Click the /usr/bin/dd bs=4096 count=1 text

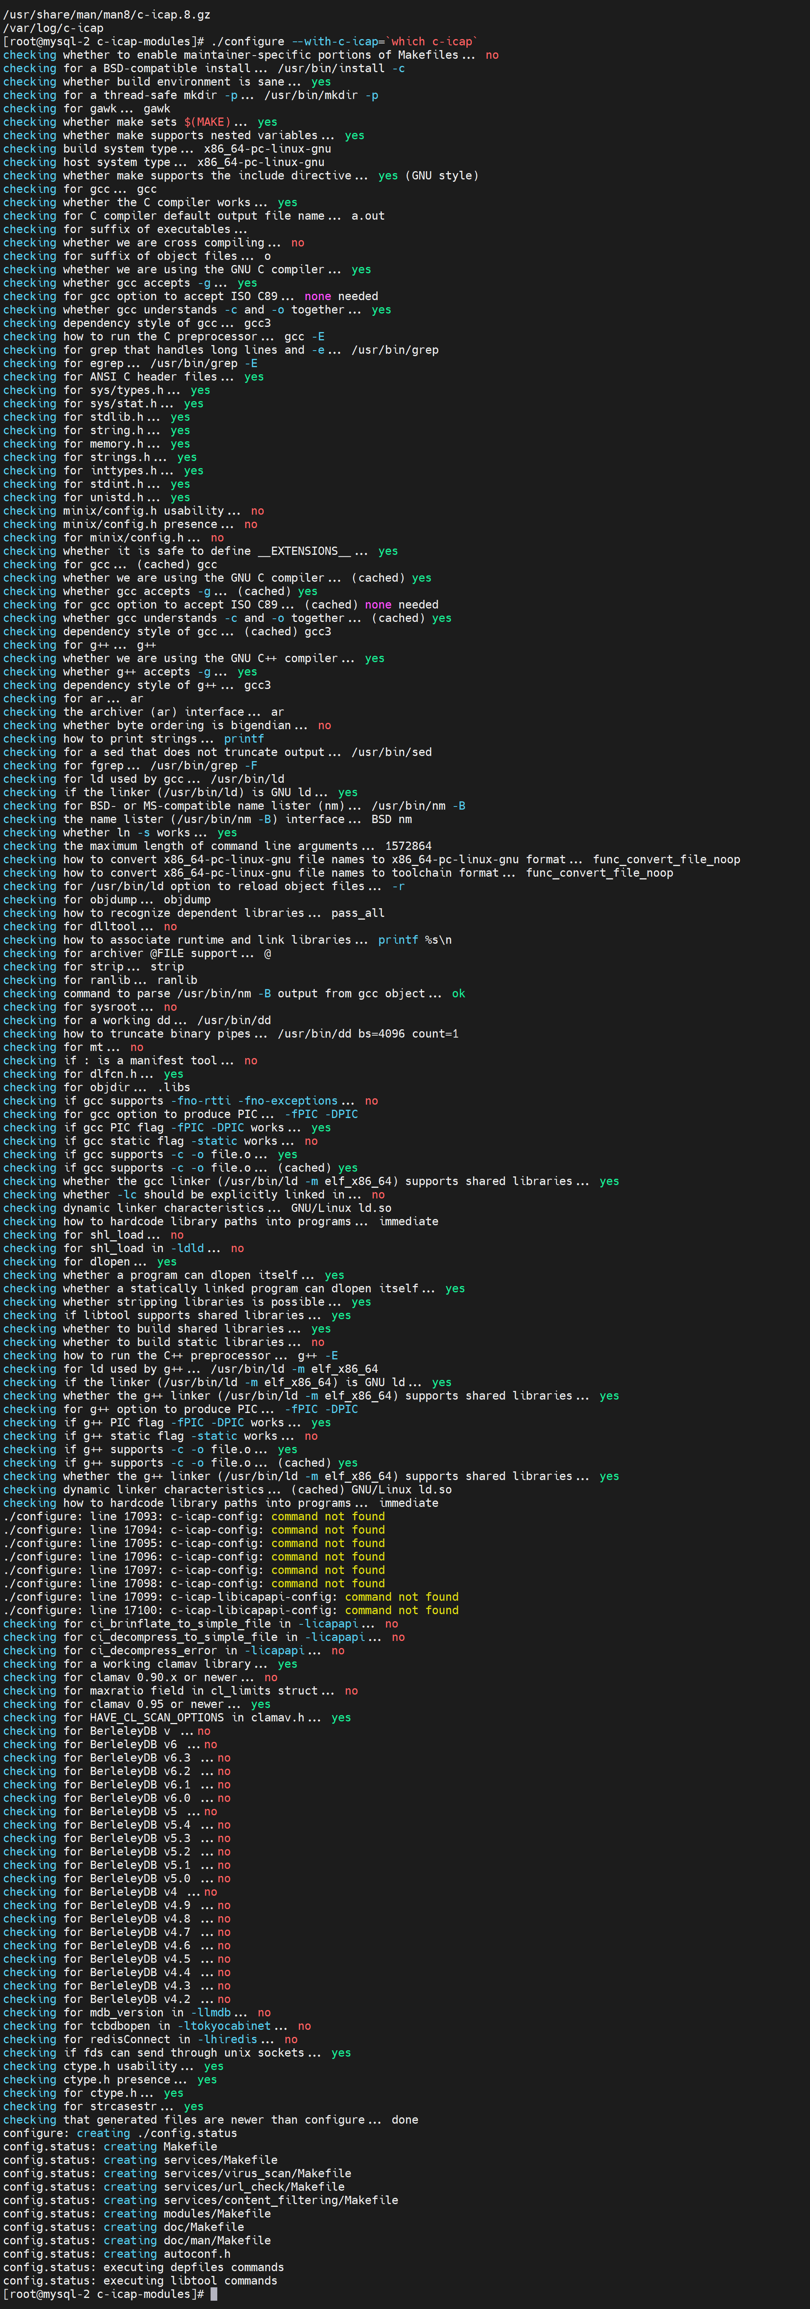pyautogui.click(x=368, y=1034)
